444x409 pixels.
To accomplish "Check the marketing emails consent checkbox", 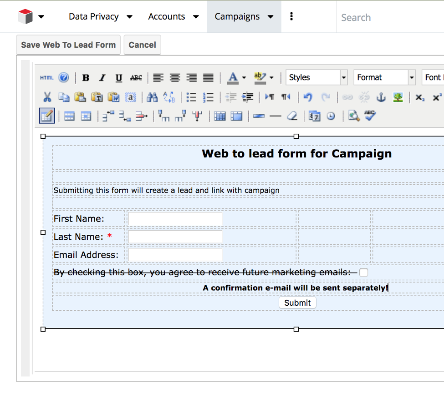I will [x=363, y=273].
